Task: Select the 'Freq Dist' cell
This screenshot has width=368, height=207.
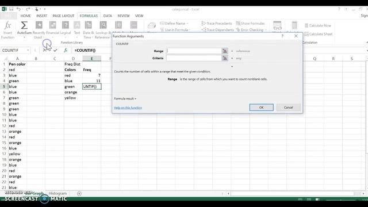Action: click(x=73, y=64)
